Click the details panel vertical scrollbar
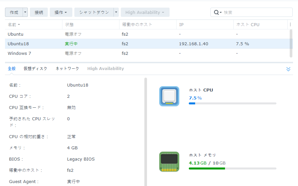The width and height of the screenshot is (298, 186). [146, 132]
